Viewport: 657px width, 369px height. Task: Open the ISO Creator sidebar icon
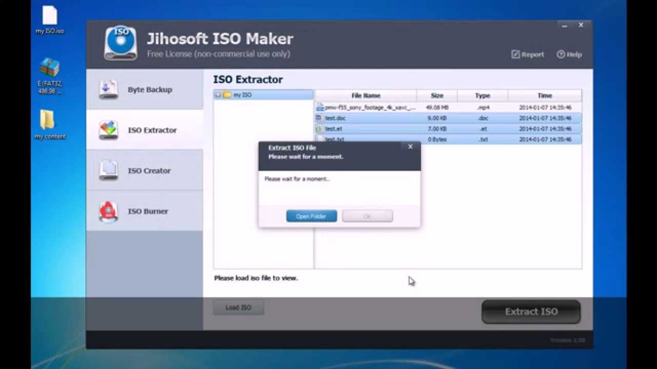click(108, 171)
